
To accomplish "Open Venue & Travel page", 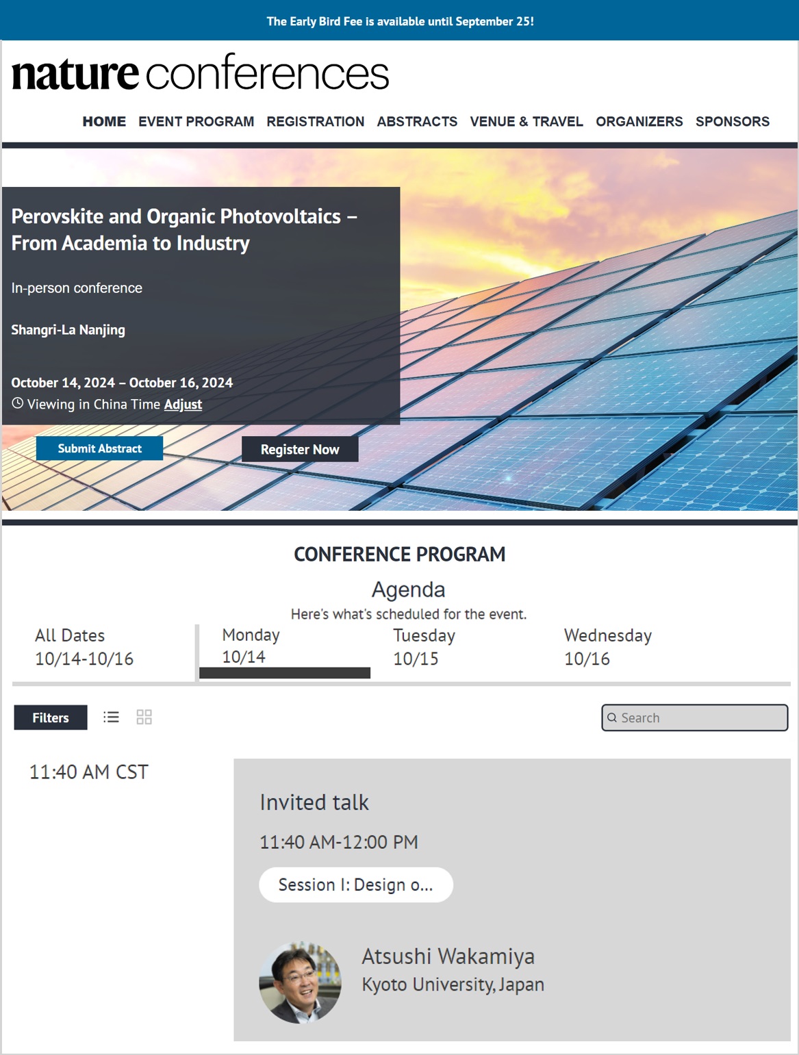I will (x=527, y=121).
